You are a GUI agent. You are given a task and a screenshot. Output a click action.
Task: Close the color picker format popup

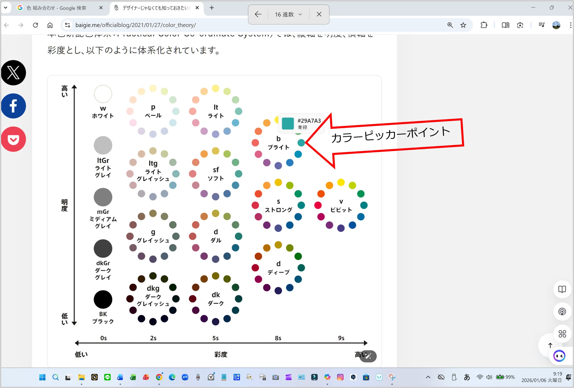pos(319,14)
